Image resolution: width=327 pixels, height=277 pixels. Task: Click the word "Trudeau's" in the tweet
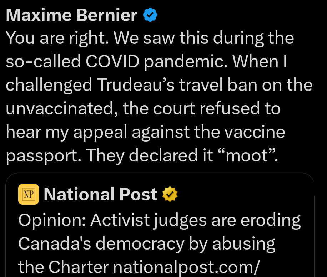coord(136,85)
